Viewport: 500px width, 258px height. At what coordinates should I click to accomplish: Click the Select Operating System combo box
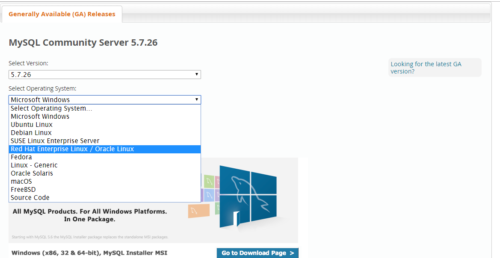105,100
